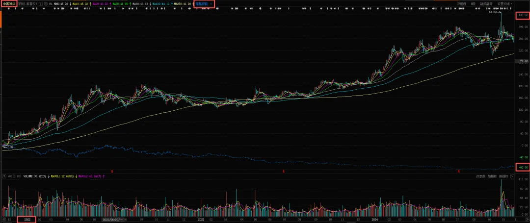Click the magenta MA20 indicator value

100,4
